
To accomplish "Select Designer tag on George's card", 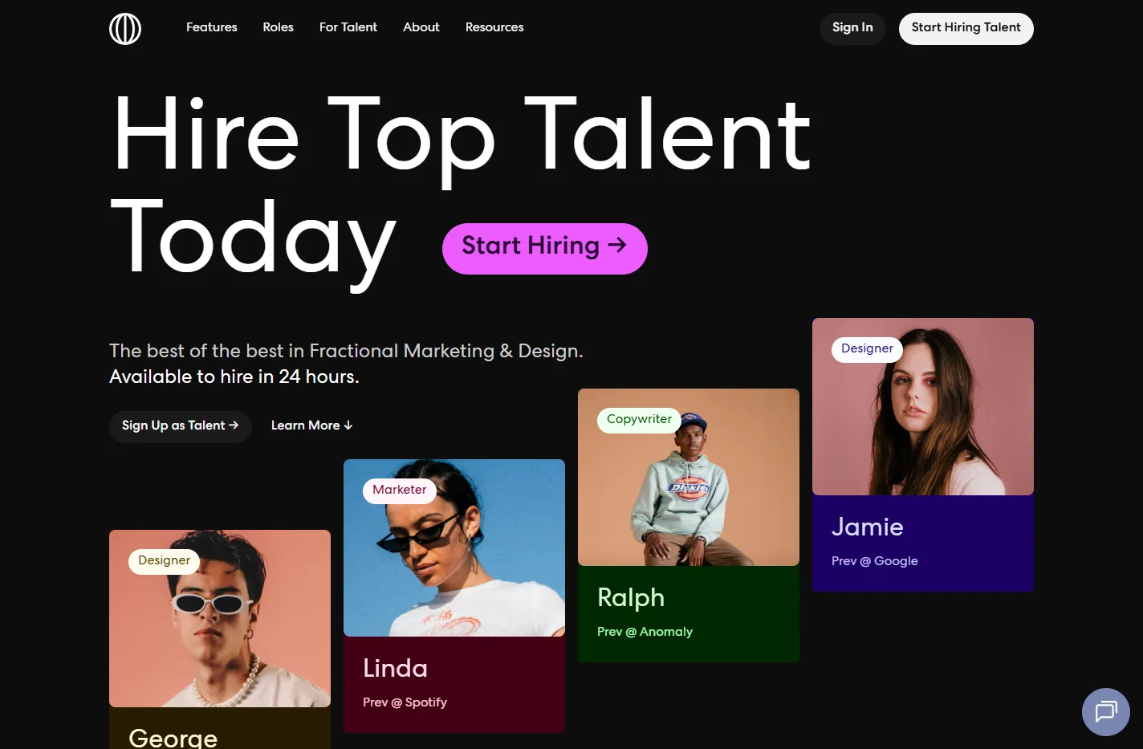I will click(164, 561).
